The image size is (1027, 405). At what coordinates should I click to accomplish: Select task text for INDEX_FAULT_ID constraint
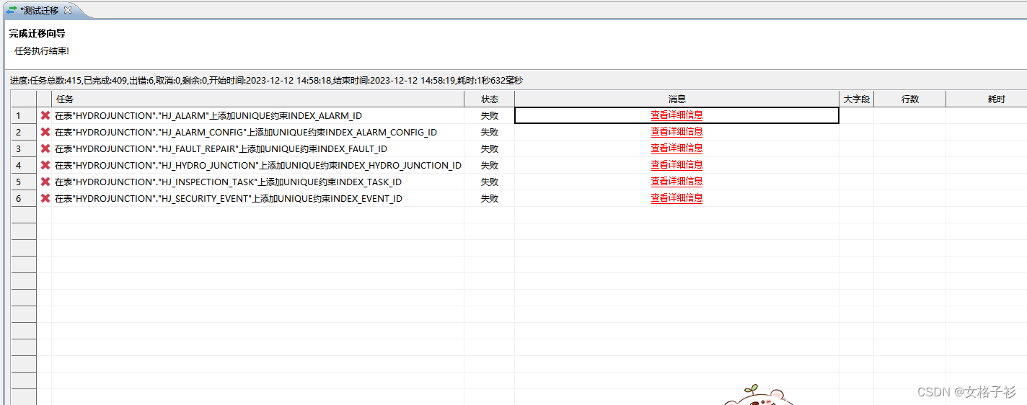[x=221, y=148]
